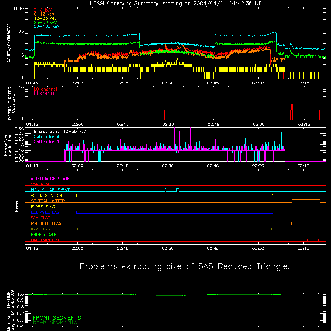Viewport: 331px width, 331px height.
Task: Select the red 3-6 keV legend entry
Action: 43,10
